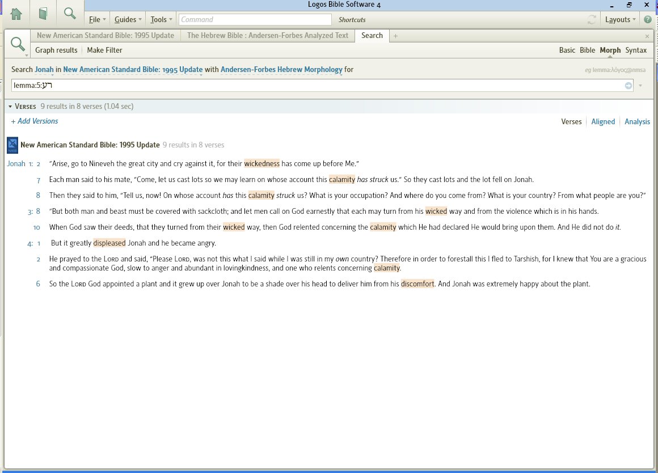Open the Library book icon
658x473 pixels.
click(43, 14)
